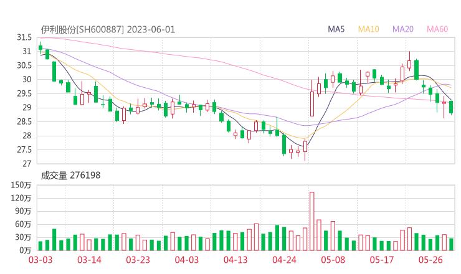461x274 pixels.
Task: Click the 29.5 price axis label
Action: [x=24, y=93]
